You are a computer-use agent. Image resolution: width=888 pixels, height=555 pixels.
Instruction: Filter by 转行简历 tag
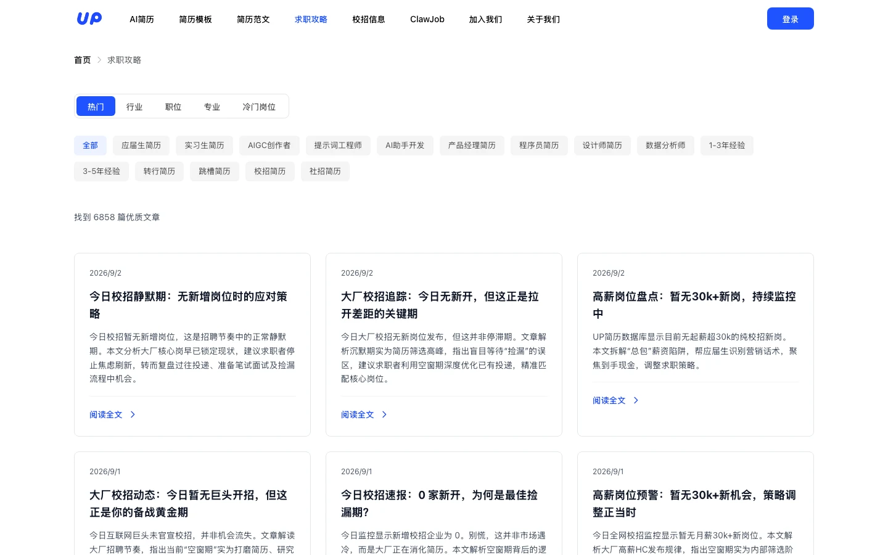pyautogui.click(x=159, y=171)
